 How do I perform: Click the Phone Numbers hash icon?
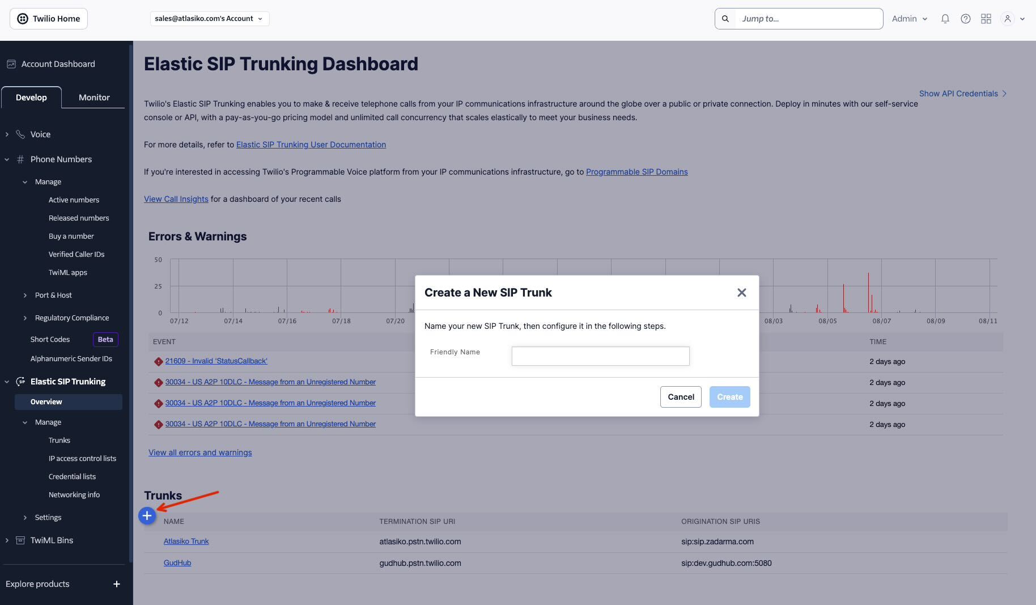20,159
